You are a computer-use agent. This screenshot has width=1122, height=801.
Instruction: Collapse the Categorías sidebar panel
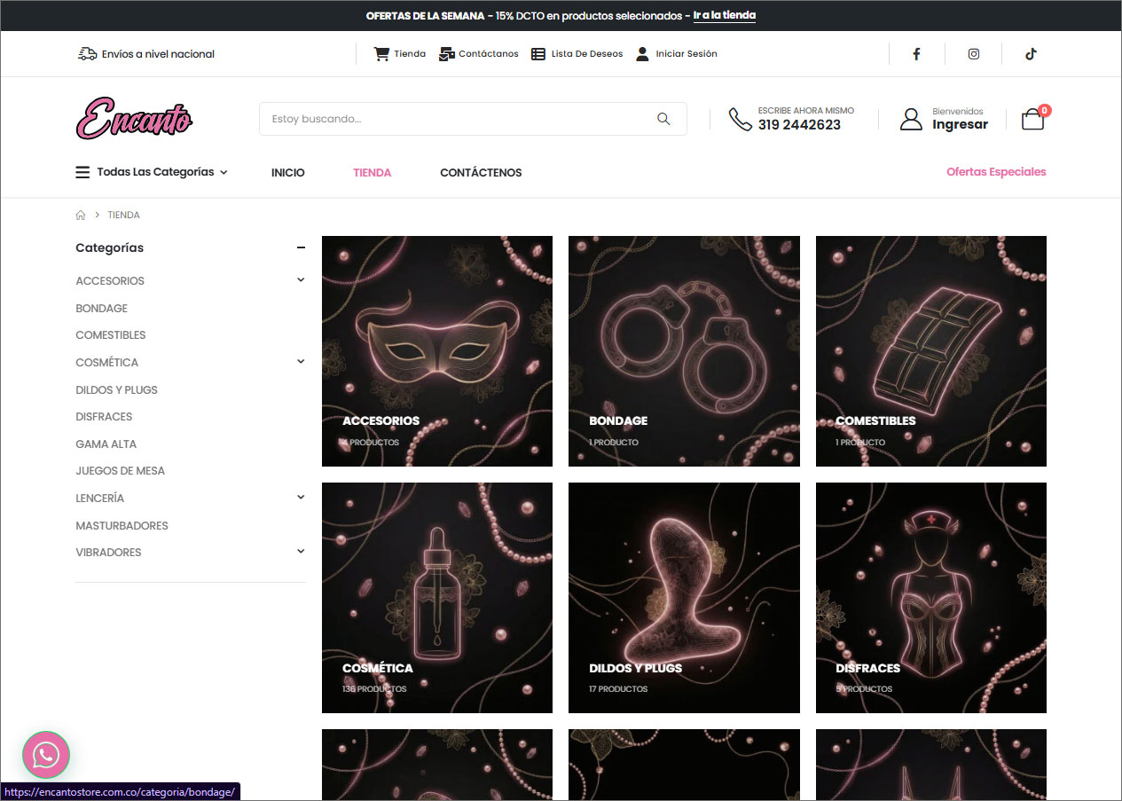(x=301, y=248)
